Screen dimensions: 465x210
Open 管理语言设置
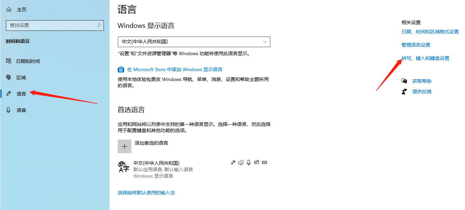click(x=416, y=45)
